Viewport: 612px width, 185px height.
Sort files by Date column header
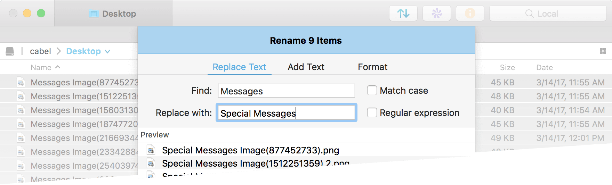(x=544, y=68)
